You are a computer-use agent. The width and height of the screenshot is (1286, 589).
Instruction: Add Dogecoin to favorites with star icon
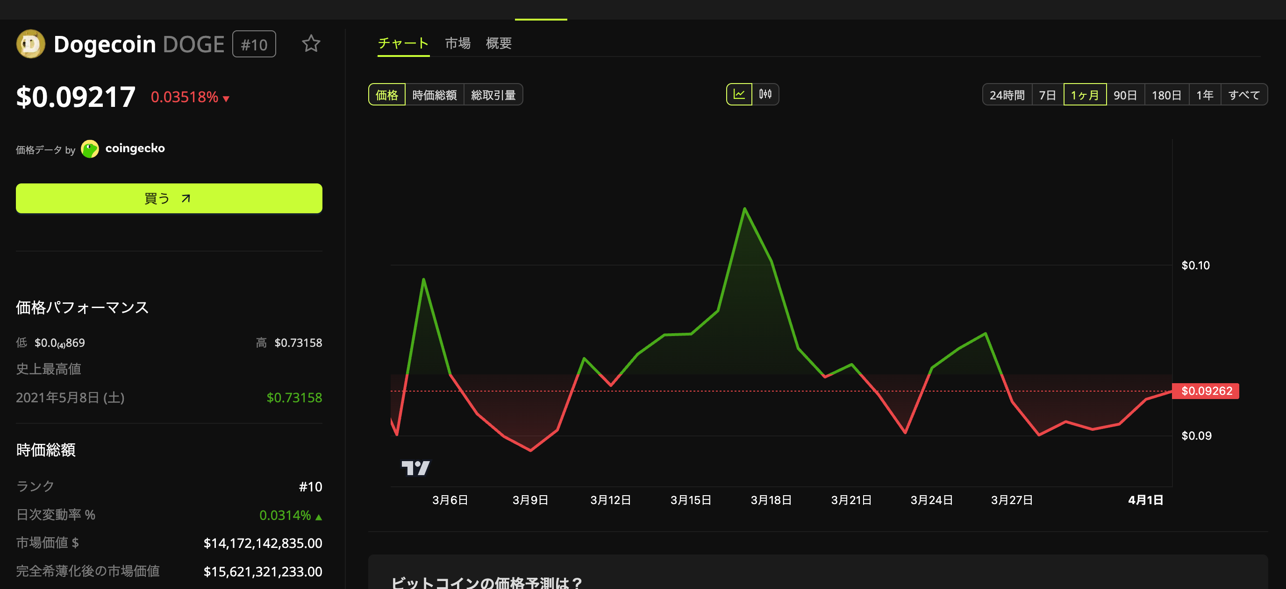pos(310,44)
